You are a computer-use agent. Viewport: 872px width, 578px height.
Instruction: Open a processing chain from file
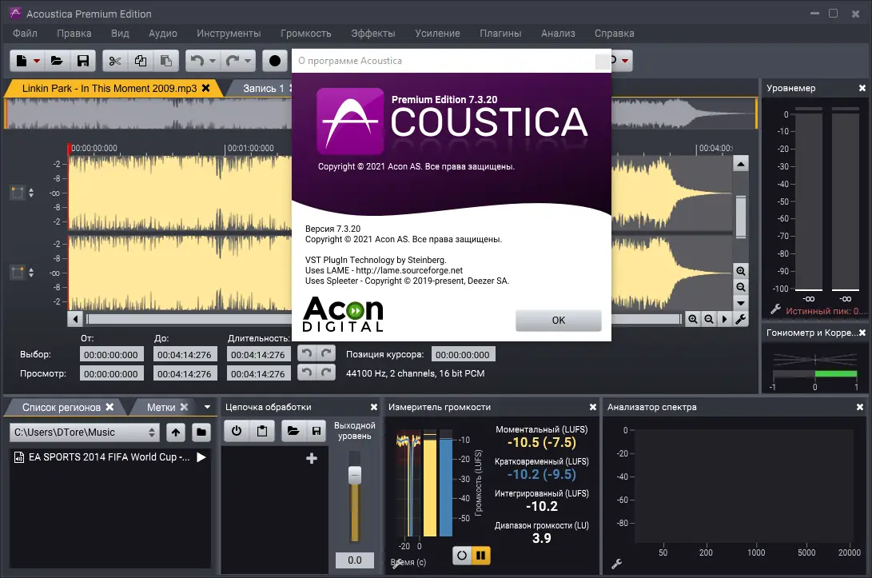(x=295, y=430)
